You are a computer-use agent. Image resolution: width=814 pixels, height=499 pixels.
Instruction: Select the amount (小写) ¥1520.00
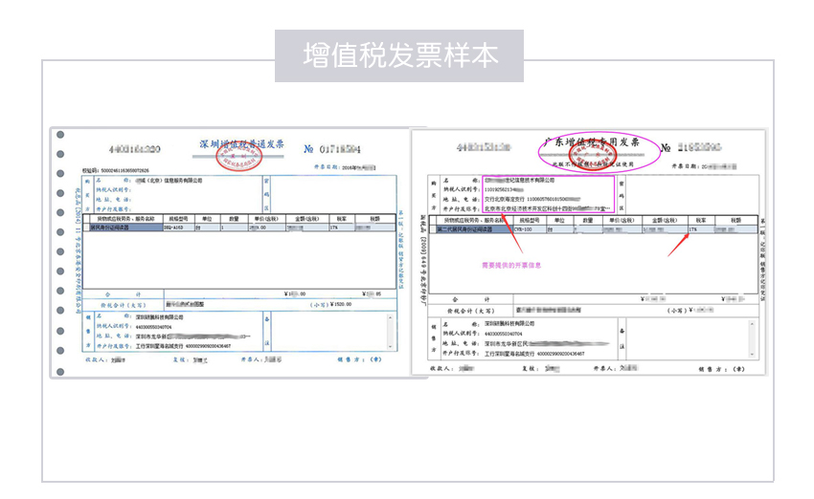[330, 304]
